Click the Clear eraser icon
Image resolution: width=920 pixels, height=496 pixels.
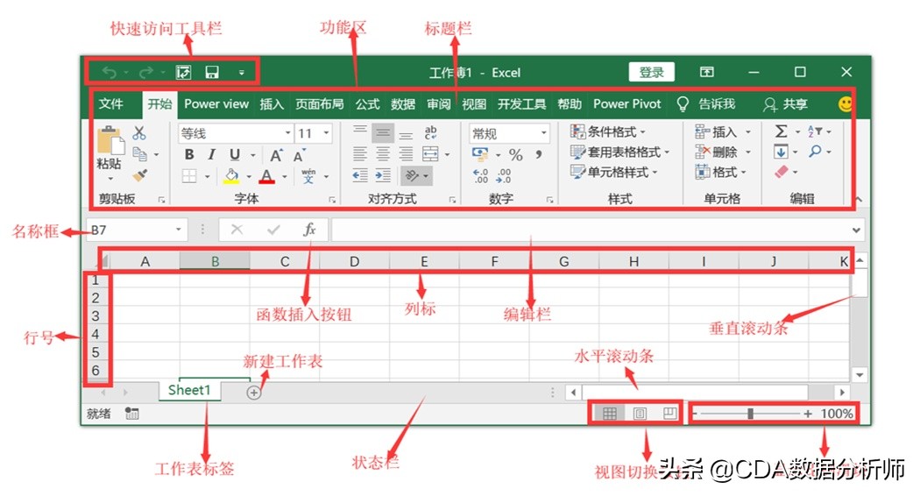point(781,172)
